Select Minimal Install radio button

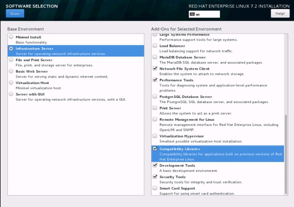click(11, 37)
